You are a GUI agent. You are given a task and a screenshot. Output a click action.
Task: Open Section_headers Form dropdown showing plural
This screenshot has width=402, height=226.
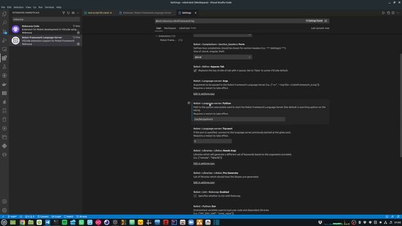coord(222,57)
